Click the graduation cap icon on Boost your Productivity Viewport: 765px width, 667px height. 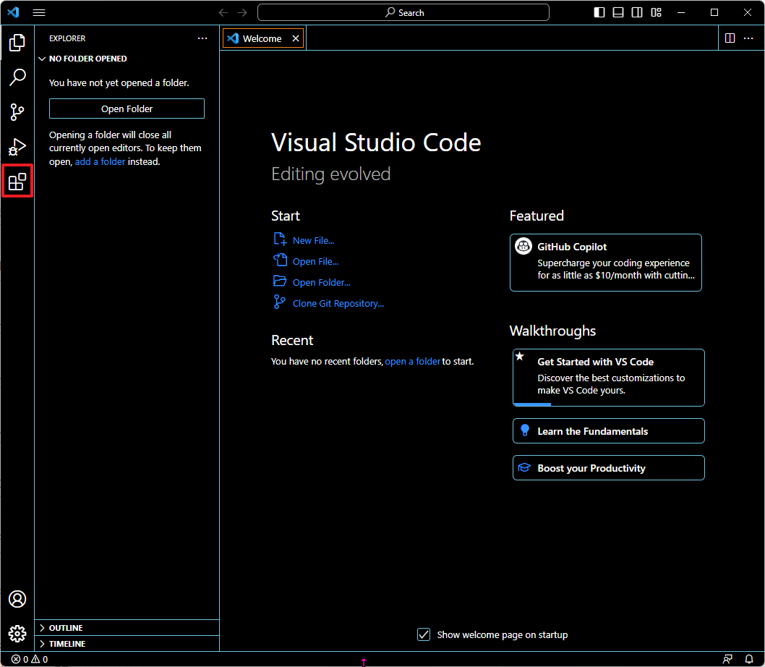click(x=524, y=467)
